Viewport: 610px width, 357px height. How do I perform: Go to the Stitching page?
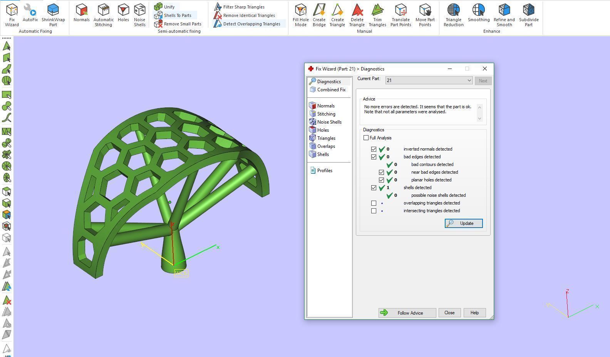326,114
